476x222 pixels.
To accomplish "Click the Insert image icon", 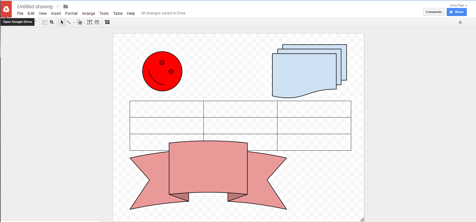I will [x=97, y=22].
